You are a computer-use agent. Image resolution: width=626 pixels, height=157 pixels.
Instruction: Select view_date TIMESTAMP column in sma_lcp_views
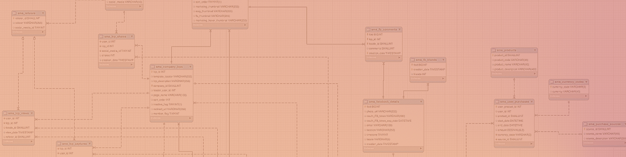19,132
